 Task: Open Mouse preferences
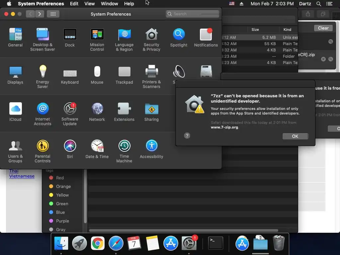tap(97, 75)
